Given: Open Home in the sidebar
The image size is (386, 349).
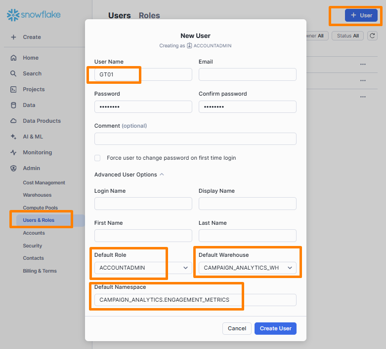Looking at the screenshot, I should pos(31,58).
